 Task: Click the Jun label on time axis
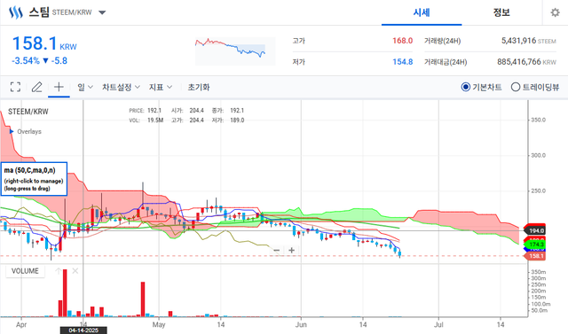click(301, 324)
